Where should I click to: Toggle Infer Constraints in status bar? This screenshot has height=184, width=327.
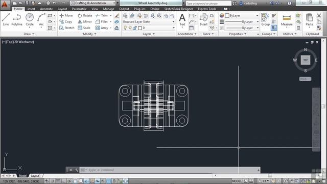47,181
